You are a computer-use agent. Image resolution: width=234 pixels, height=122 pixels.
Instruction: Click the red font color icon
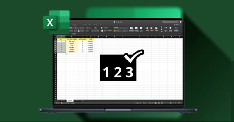pyautogui.click(x=82, y=31)
